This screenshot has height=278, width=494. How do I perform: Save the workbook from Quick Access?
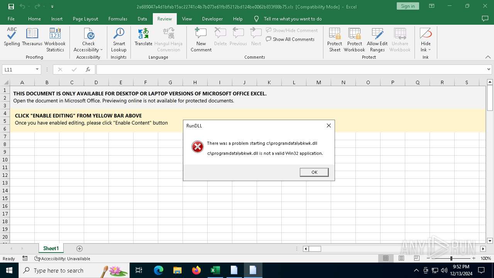click(11, 7)
